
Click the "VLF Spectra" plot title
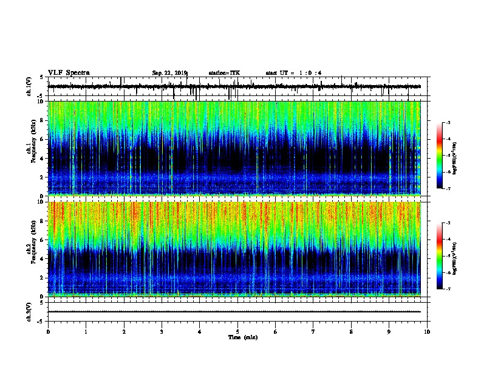pos(69,73)
